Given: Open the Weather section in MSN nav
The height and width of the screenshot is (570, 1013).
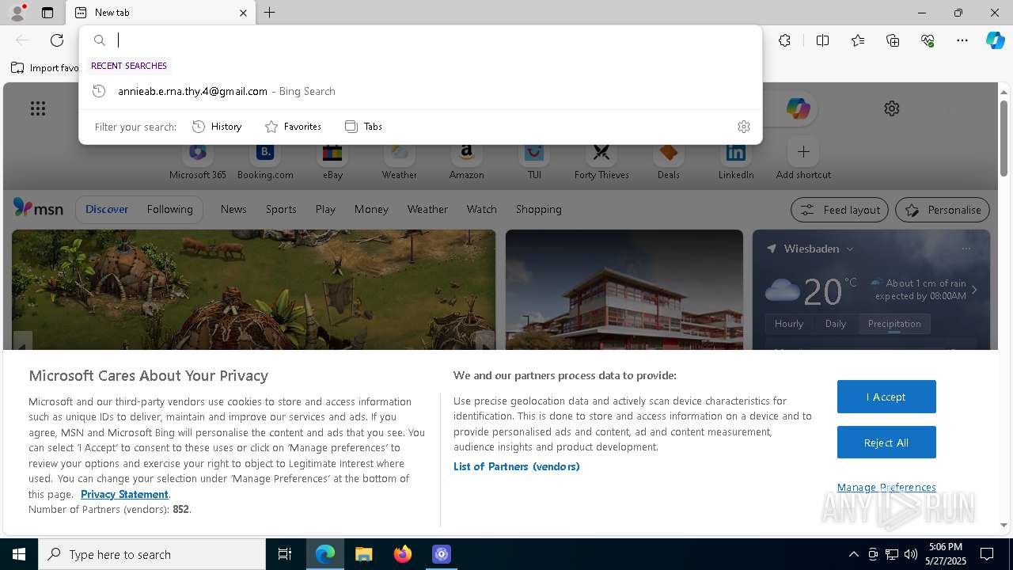Looking at the screenshot, I should (427, 209).
